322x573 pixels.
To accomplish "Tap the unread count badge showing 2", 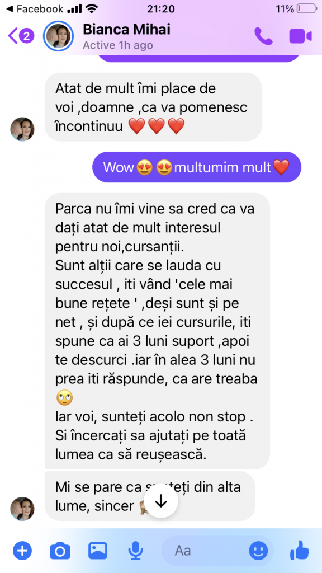I will tap(26, 36).
